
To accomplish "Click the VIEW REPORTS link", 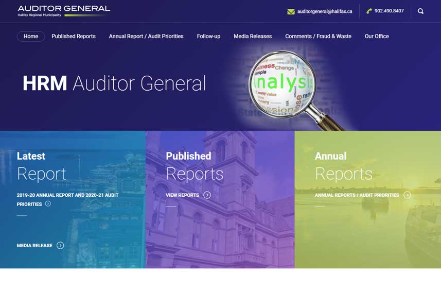I will coord(182,195).
